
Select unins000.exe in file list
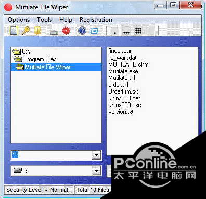click(125, 105)
